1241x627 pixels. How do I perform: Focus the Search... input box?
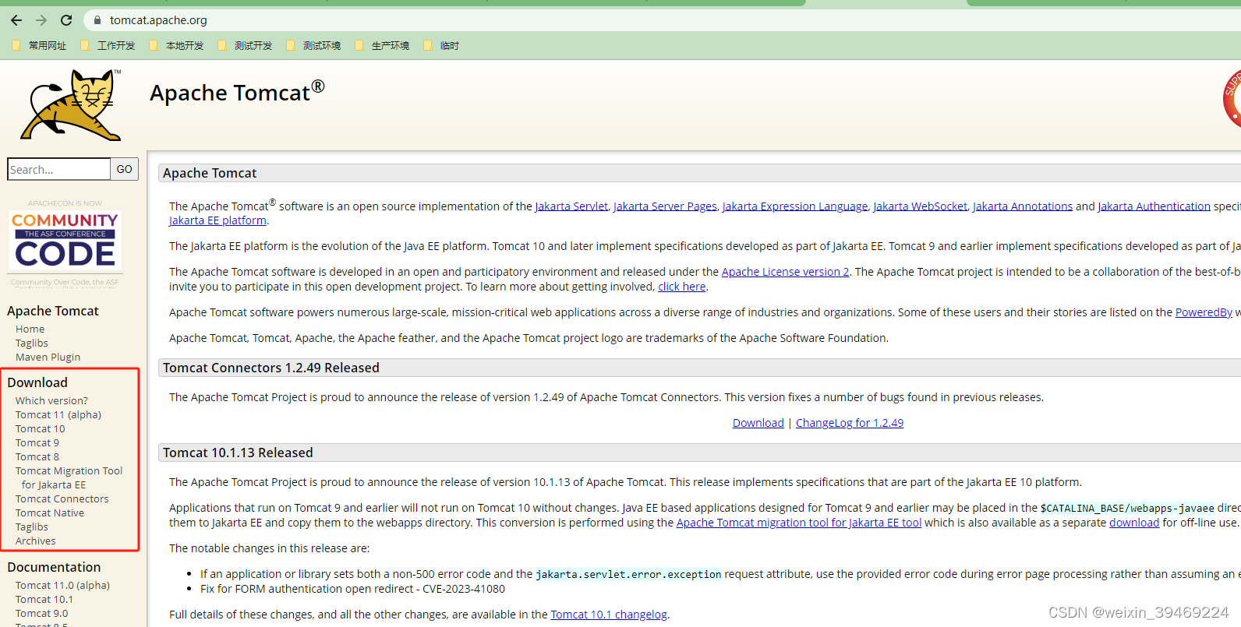coord(58,169)
